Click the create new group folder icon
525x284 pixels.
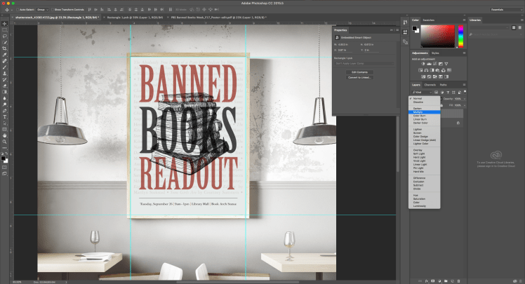point(446,281)
